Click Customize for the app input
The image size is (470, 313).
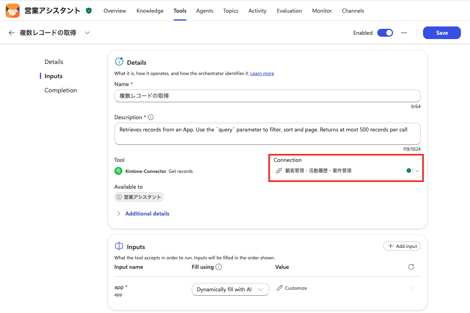point(292,288)
